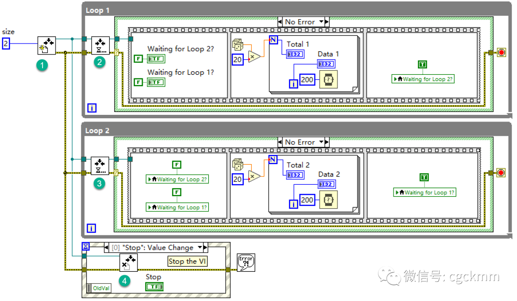Go to previous event case in event structure
The width and height of the screenshot is (517, 301).
[106, 247]
